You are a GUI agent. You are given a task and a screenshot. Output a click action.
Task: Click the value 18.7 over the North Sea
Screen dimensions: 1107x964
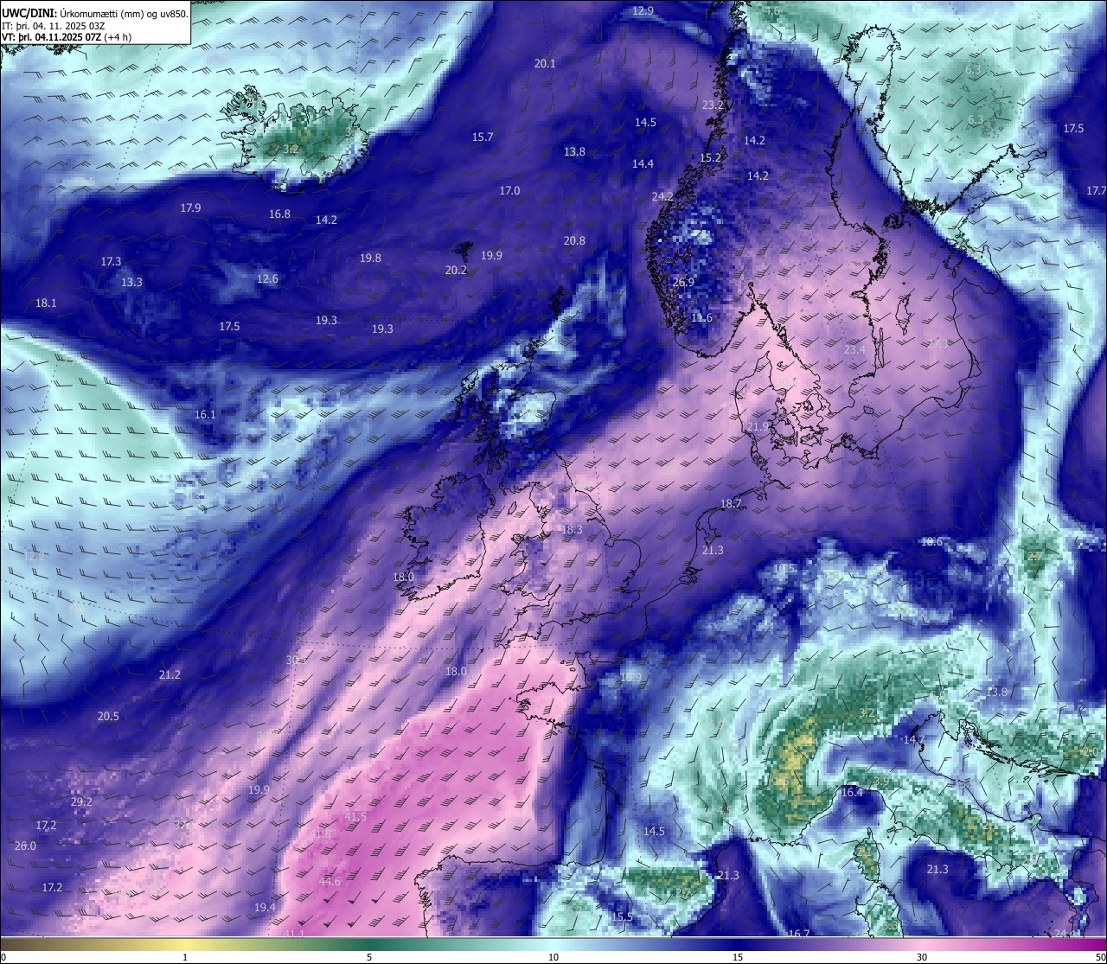point(731,503)
